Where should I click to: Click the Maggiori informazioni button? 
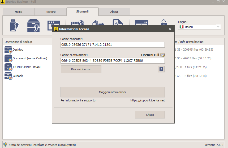click(113, 92)
